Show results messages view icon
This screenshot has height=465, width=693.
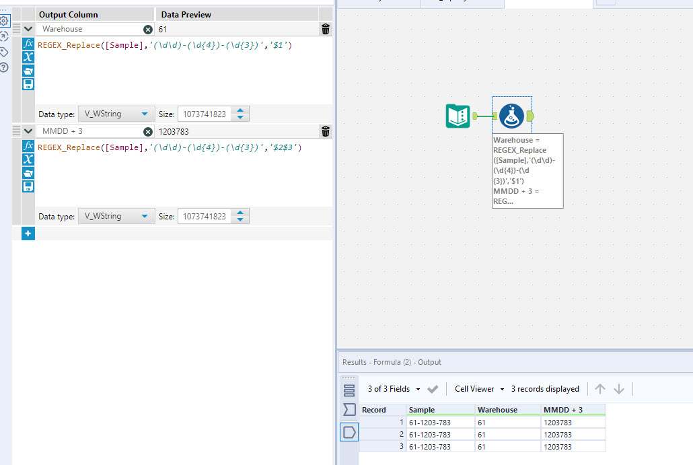[x=349, y=390]
